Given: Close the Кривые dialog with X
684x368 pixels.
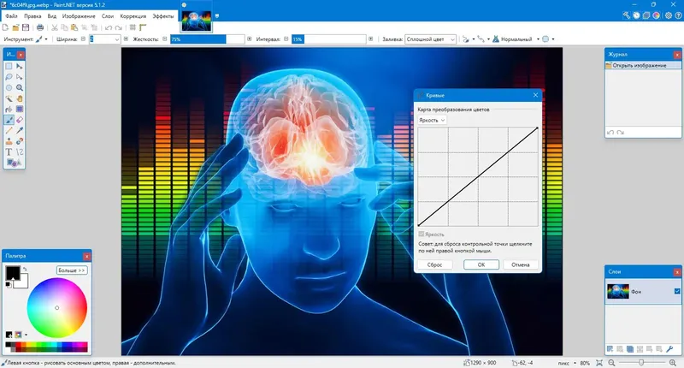Looking at the screenshot, I should tap(536, 95).
